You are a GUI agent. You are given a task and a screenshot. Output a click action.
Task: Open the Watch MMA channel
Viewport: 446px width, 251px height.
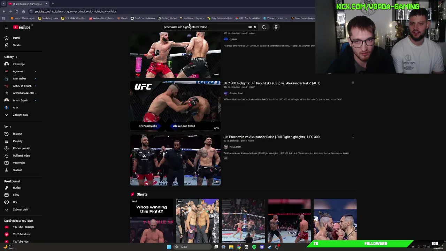tap(235, 147)
